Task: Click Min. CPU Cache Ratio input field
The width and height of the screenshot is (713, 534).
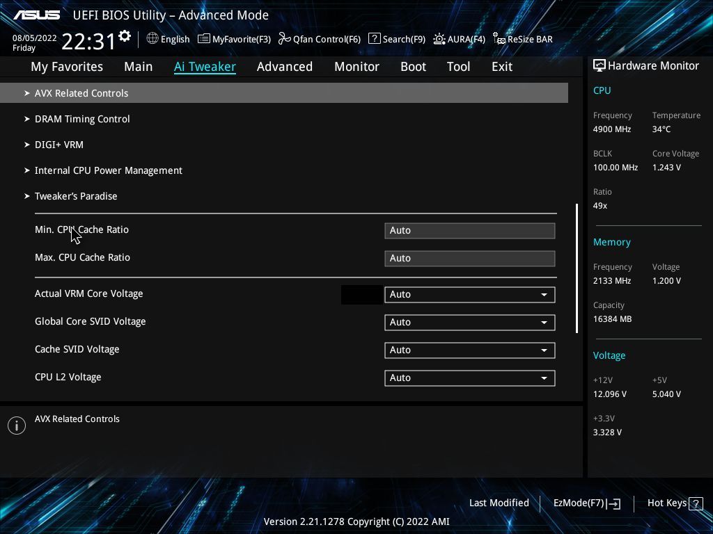Action: click(470, 231)
